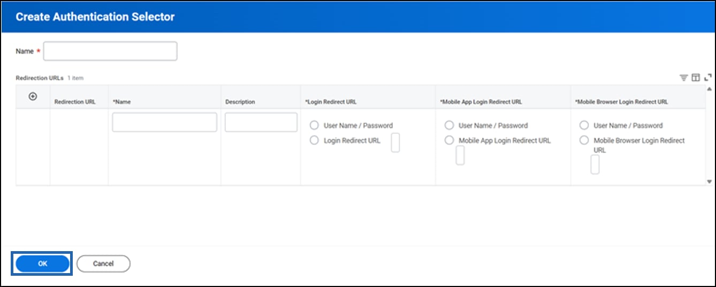Click the Login Redirect URL text box

point(395,143)
